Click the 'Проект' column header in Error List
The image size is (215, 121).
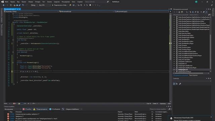click(x=120, y=112)
